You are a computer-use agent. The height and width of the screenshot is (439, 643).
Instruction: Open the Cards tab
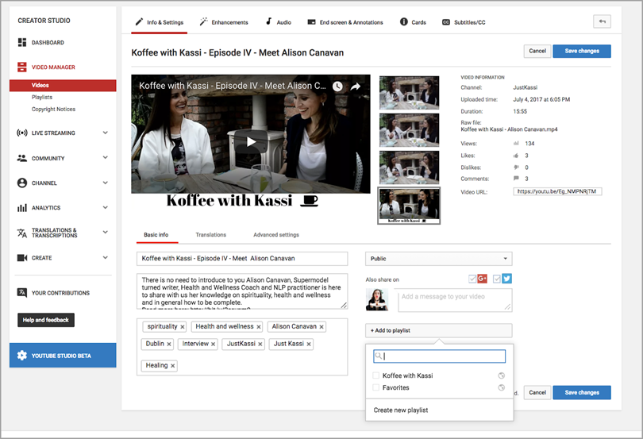tap(413, 22)
